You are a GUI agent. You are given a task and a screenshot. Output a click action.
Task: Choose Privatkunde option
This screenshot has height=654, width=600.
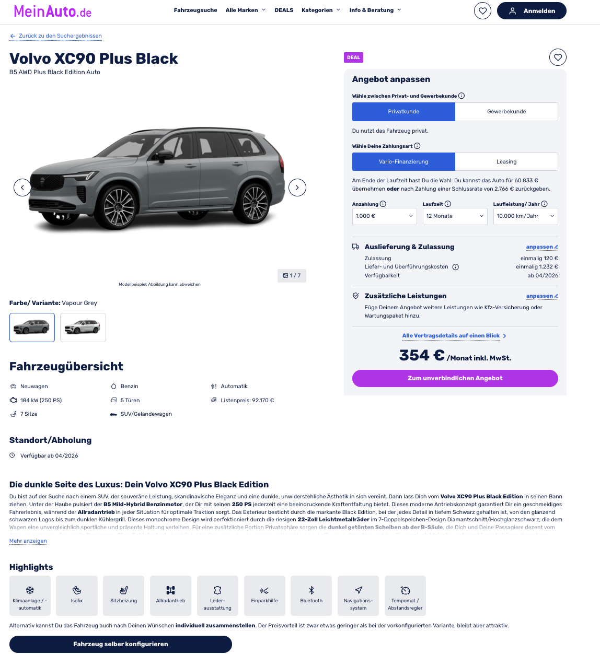click(403, 112)
